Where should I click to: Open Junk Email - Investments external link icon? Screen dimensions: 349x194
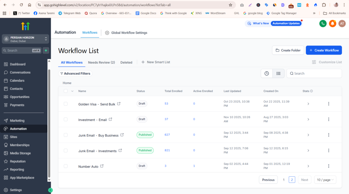click(x=120, y=150)
